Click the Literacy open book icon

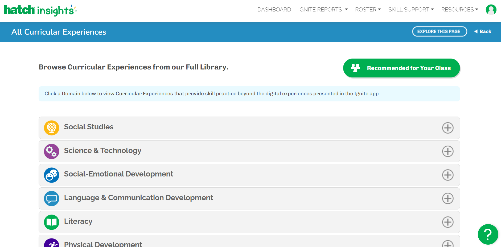tap(51, 222)
